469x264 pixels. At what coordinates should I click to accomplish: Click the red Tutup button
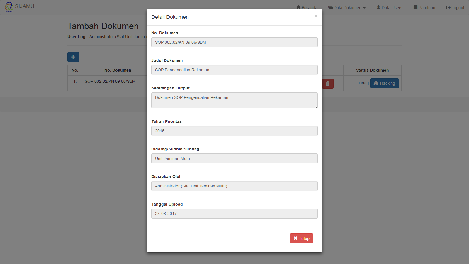(302, 238)
